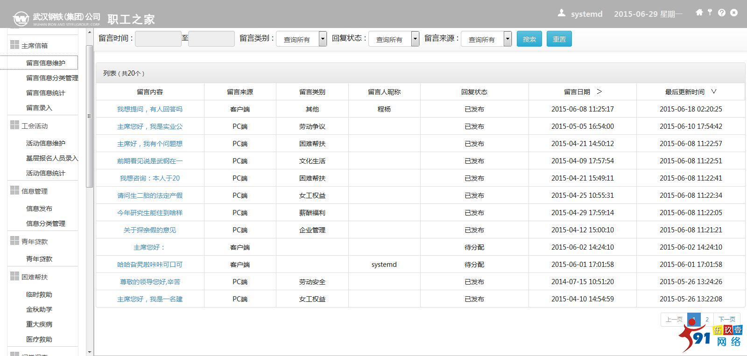Viewport: 747px width, 356px height.
Task: Open the 留言来源 dropdown
Action: point(507,39)
